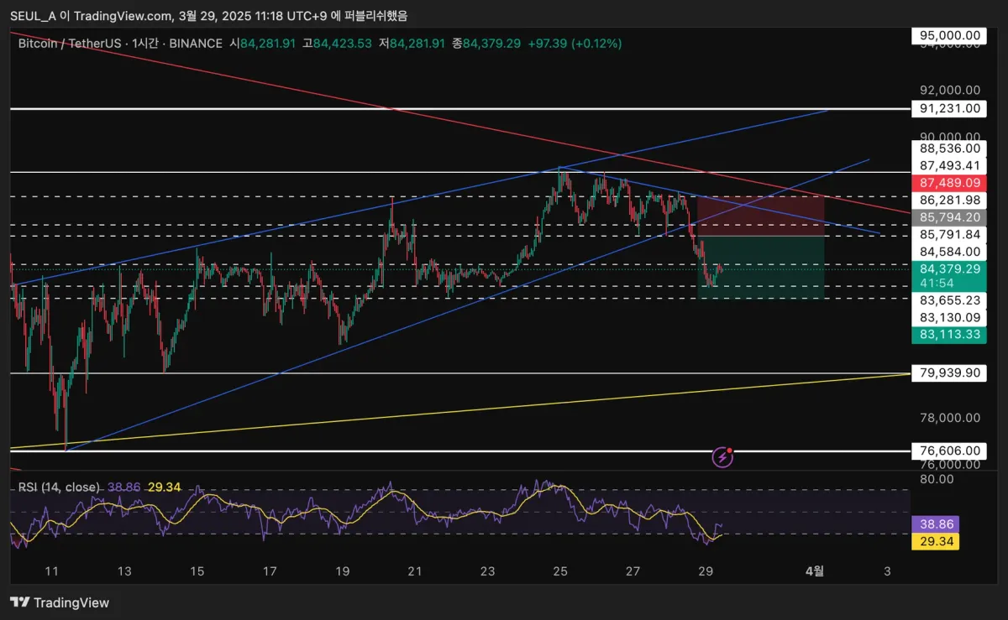Screen dimensions: 1008x620
Task: Click the yellow RSI average 29.34 tag
Action: pyautogui.click(x=935, y=541)
